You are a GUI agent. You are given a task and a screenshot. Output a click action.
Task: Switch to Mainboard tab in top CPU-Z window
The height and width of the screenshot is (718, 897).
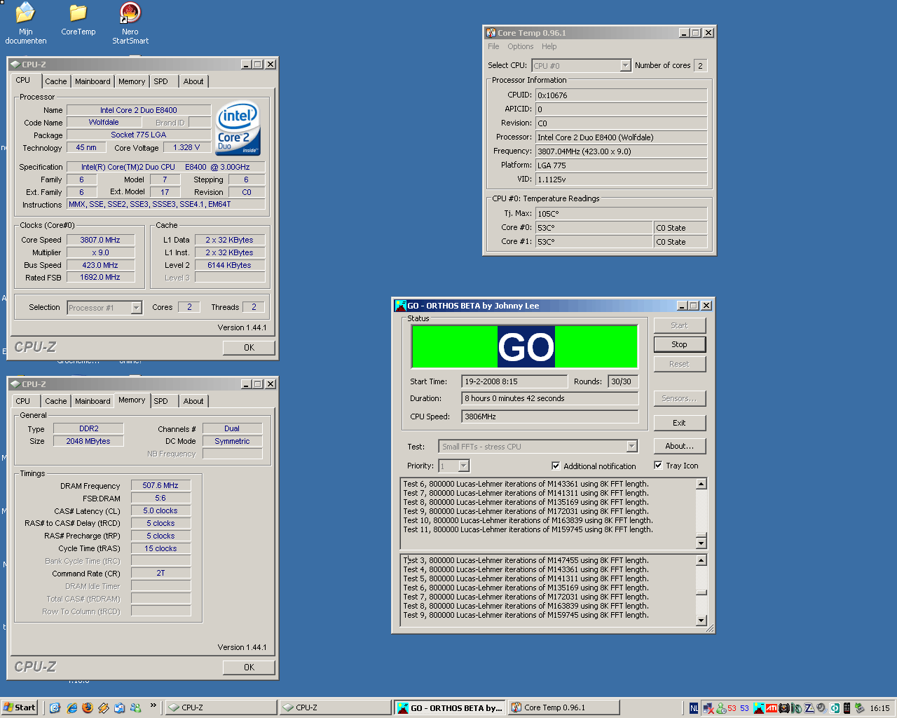(93, 81)
